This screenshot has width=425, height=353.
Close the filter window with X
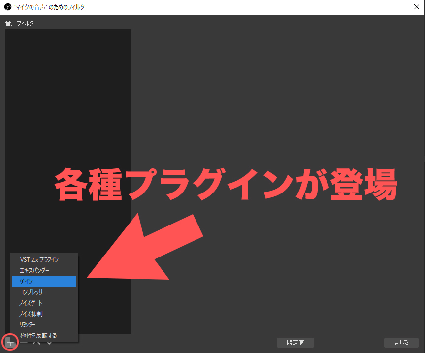click(x=417, y=7)
